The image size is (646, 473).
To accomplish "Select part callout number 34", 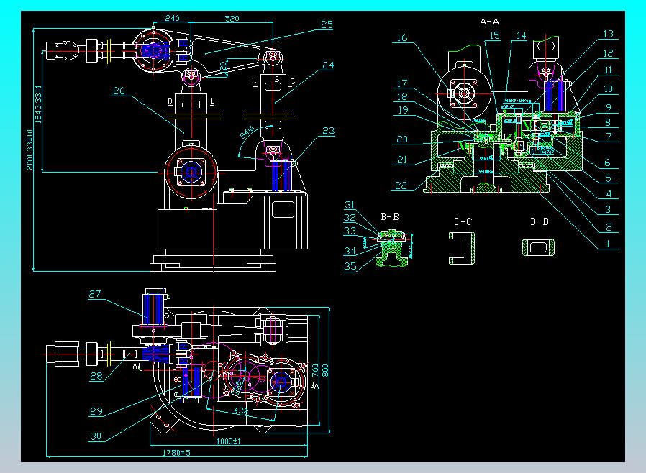I will pyautogui.click(x=350, y=251).
